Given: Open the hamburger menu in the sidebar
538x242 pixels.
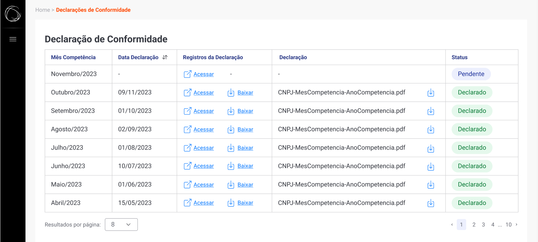Looking at the screenshot, I should coord(13,39).
